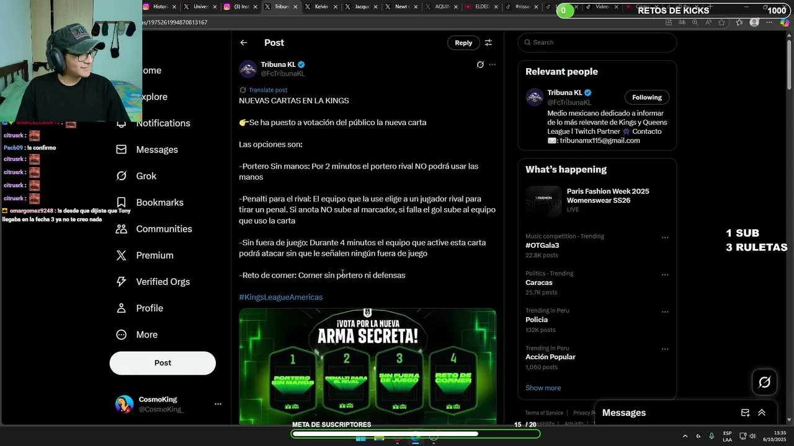Screen dimensions: 794x446
Task: Click the Reply button at top
Action: (463, 43)
